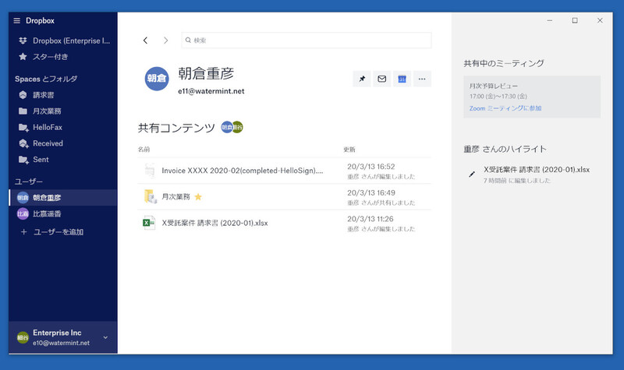
Task: Click the pin icon for 朝倉重彦
Action: coord(362,79)
